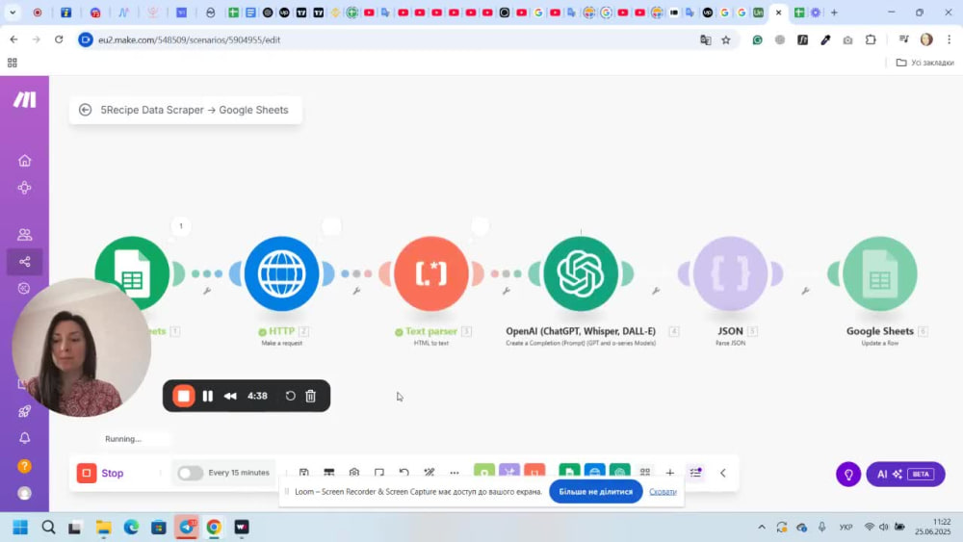Undo last change in scenario toolbar
Image resolution: width=963 pixels, height=542 pixels.
pos(404,473)
